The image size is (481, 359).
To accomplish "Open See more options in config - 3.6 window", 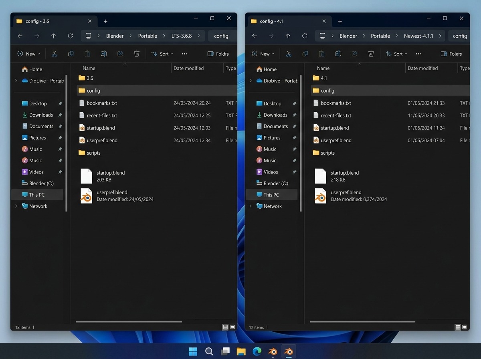I will 184,54.
